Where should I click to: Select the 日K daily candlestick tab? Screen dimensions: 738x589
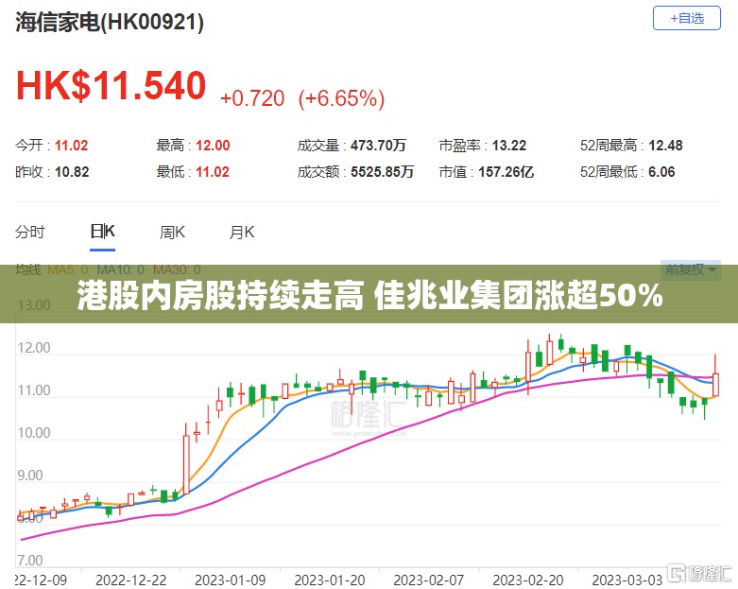(103, 232)
